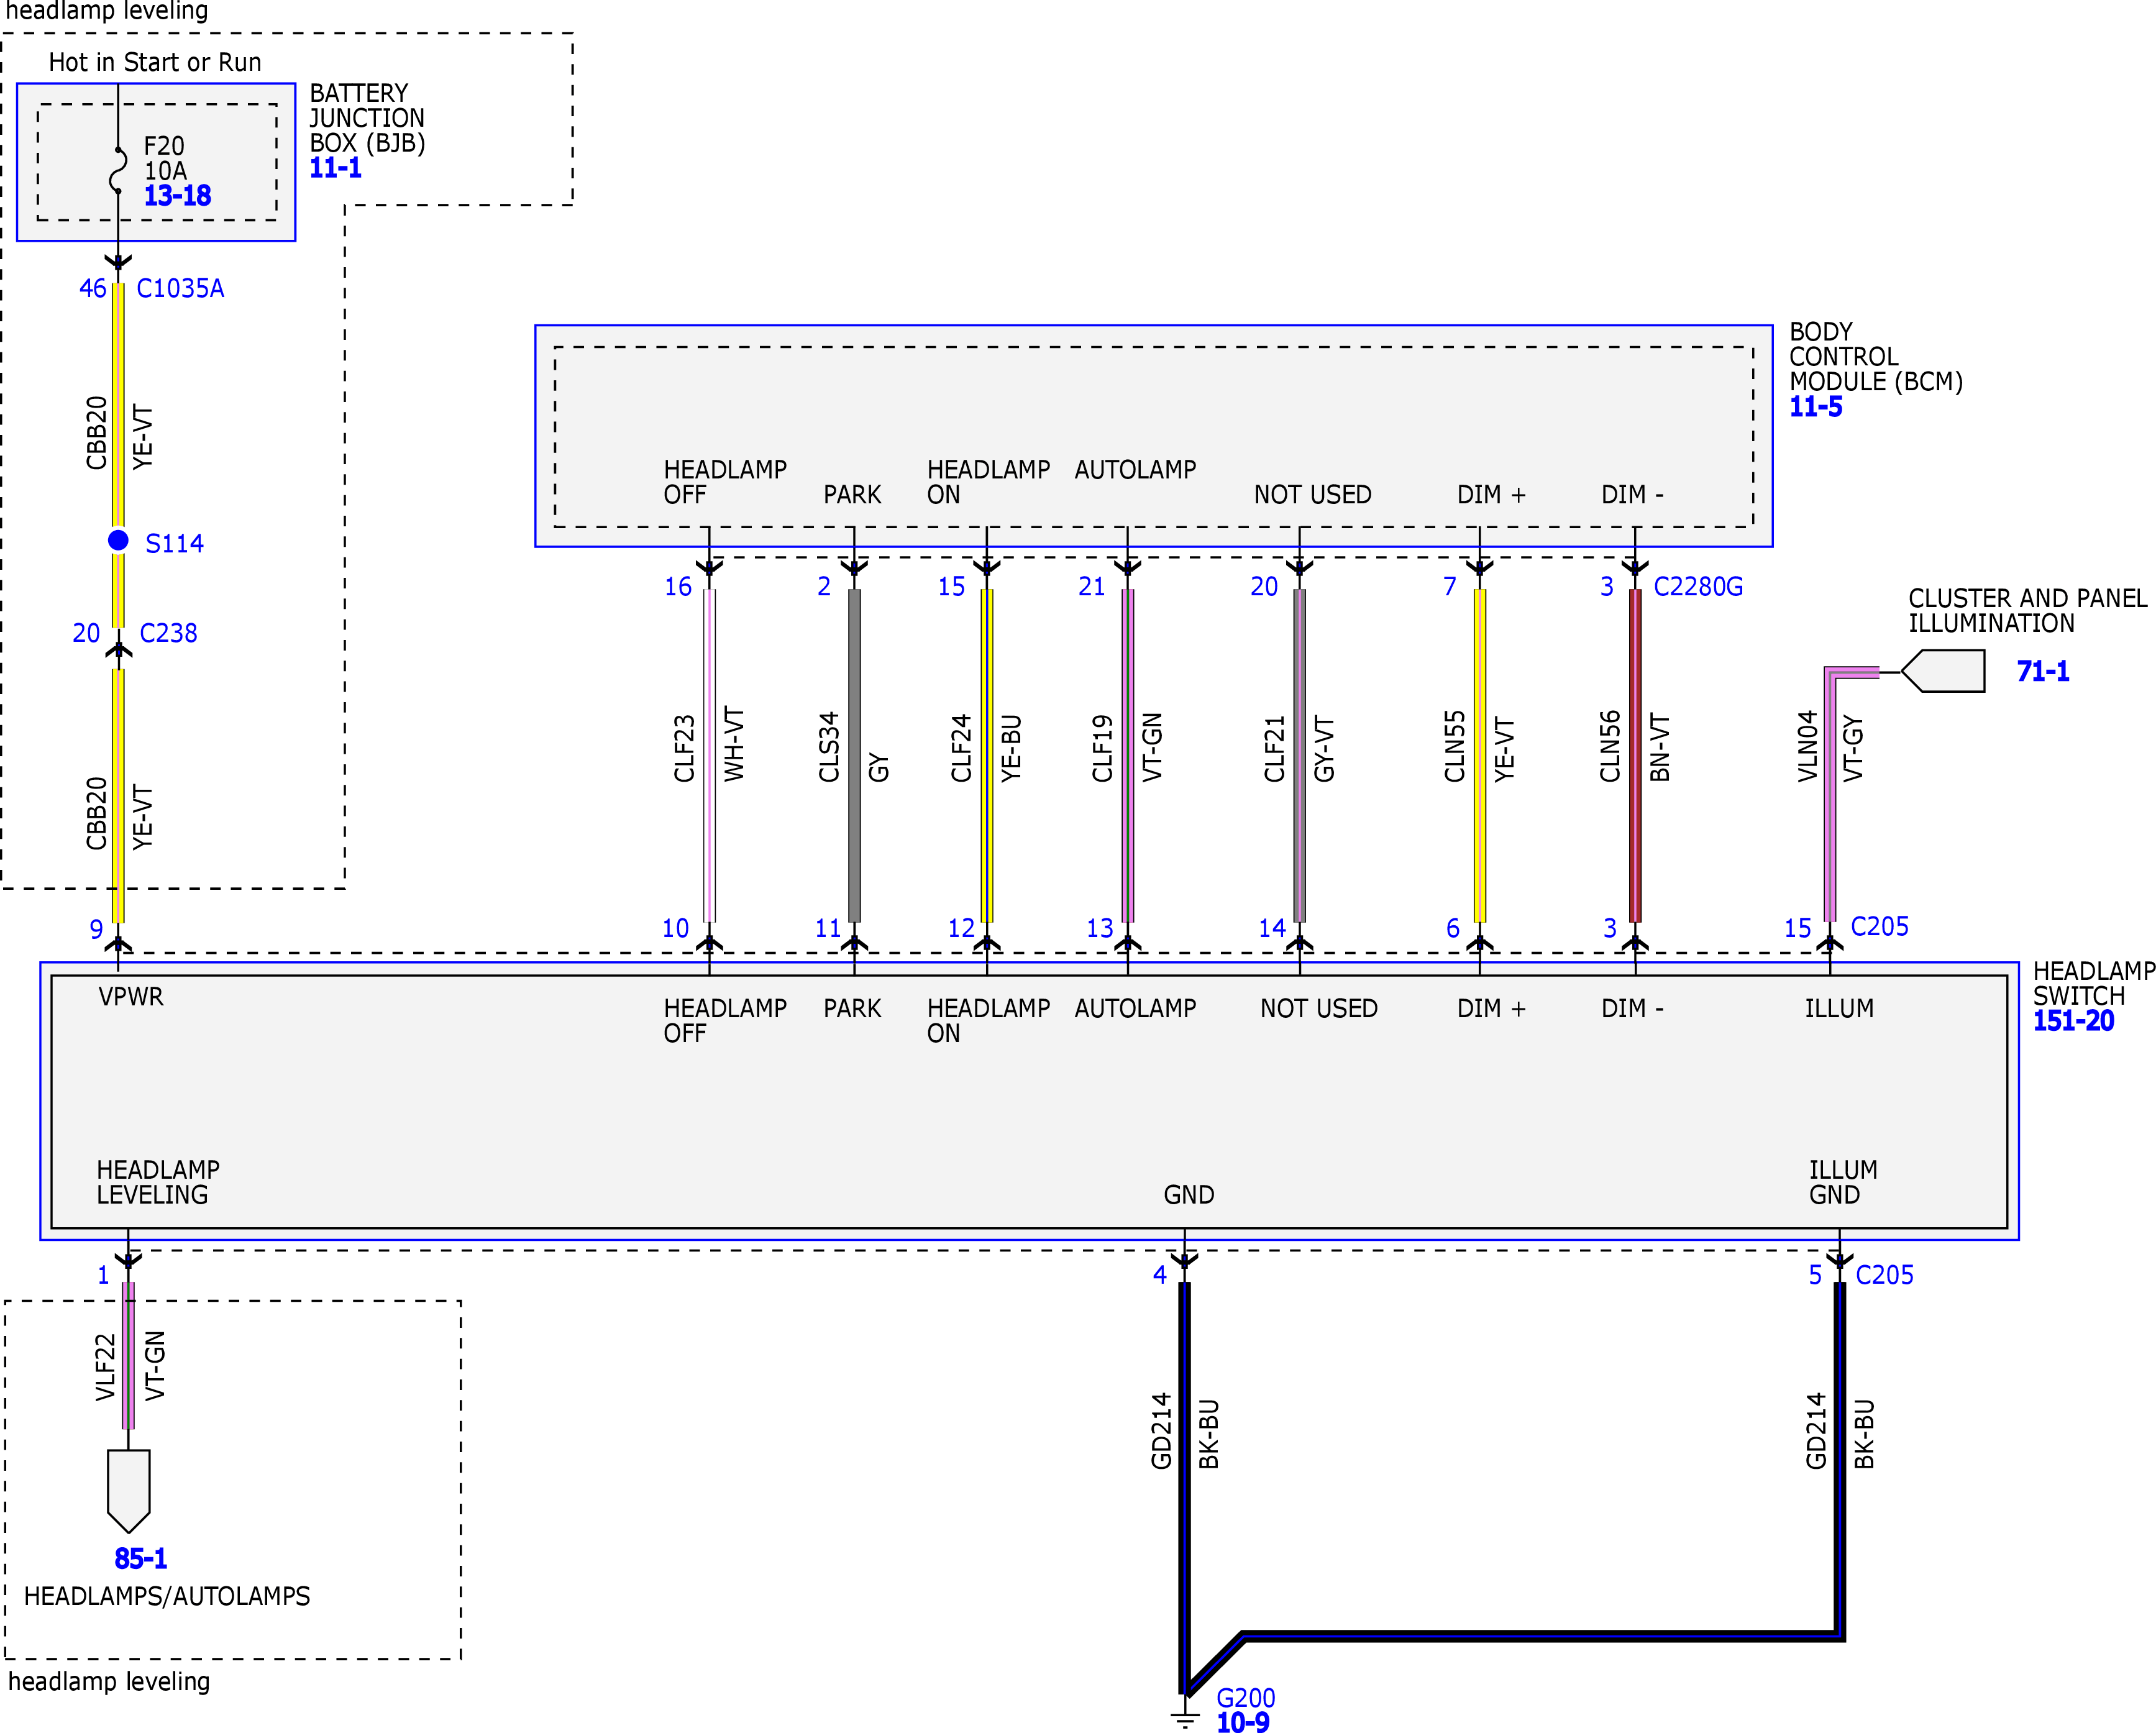The width and height of the screenshot is (2156, 1733).
Task: Select circuit label CLS34
Action: 829,747
